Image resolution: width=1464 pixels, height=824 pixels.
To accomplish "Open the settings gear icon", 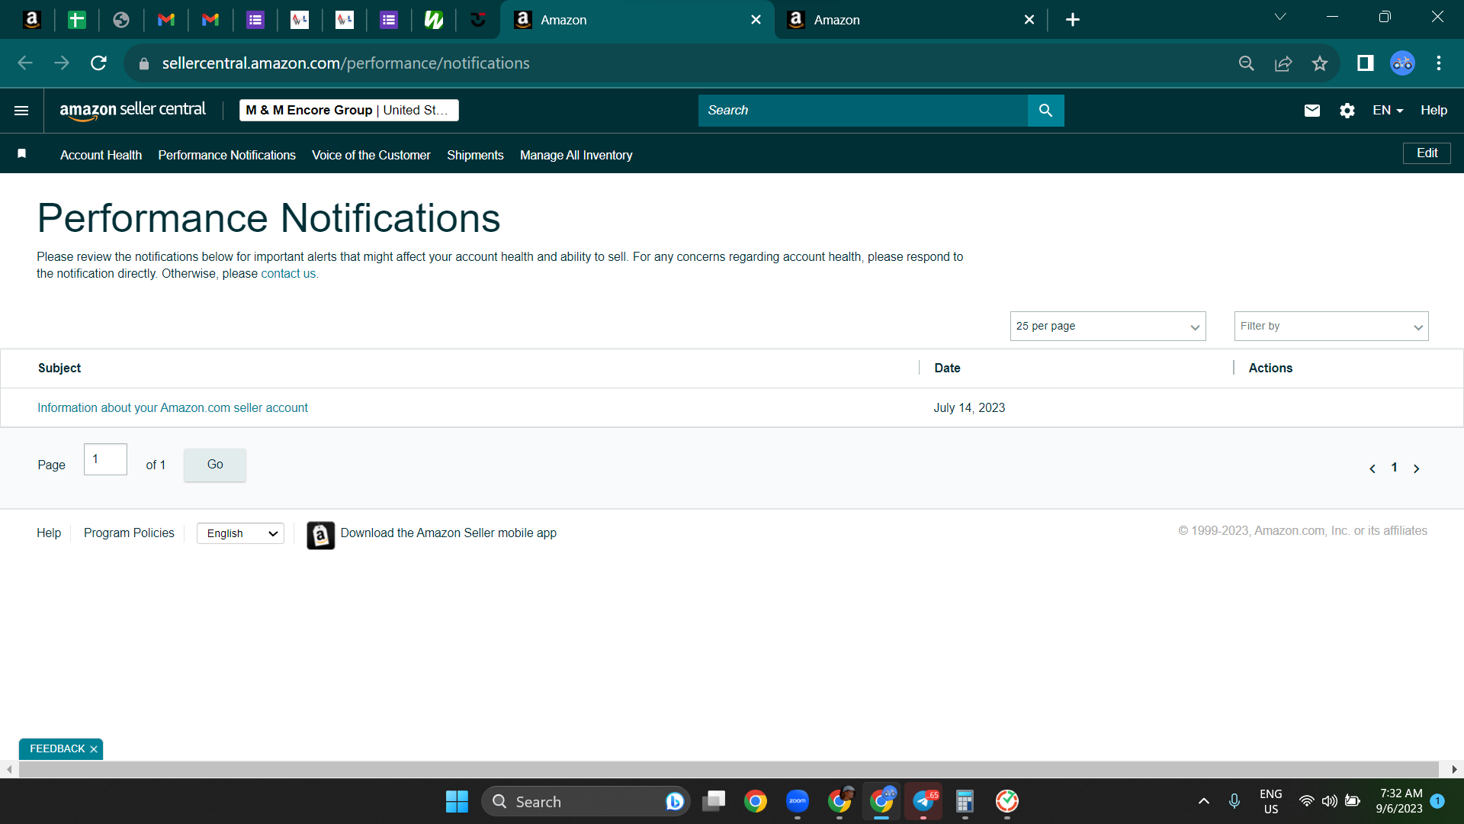I will tap(1347, 111).
